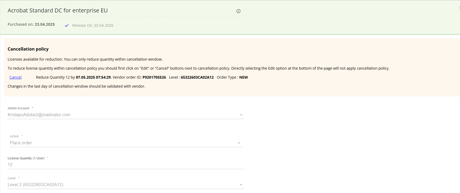Expand the Action dropdown showing Place order
The height and width of the screenshot is (193, 460).
(126, 143)
